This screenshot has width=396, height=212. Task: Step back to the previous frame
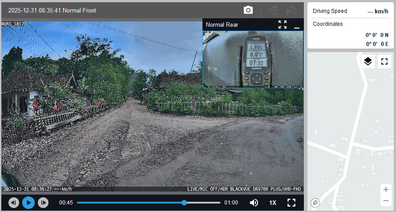[14, 203]
